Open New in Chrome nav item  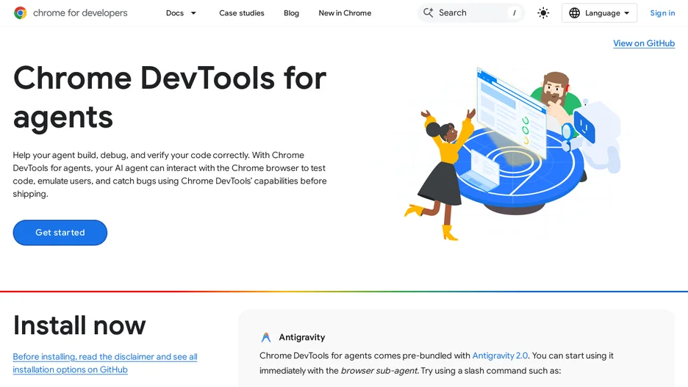pos(345,13)
